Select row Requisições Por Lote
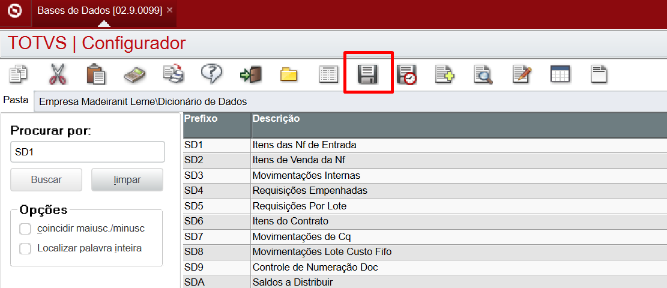Image resolution: width=667 pixels, height=288 pixels. (x=425, y=206)
